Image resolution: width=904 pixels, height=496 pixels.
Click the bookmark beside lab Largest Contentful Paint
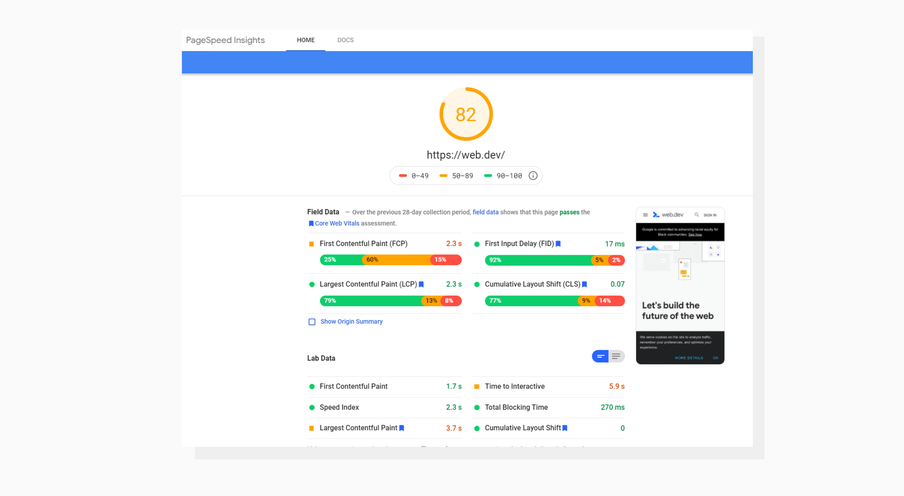[401, 428]
